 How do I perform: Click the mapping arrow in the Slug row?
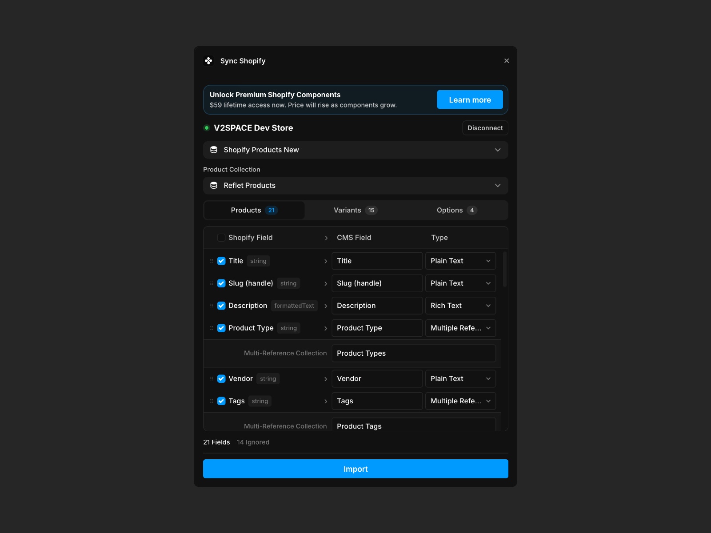[x=326, y=284]
